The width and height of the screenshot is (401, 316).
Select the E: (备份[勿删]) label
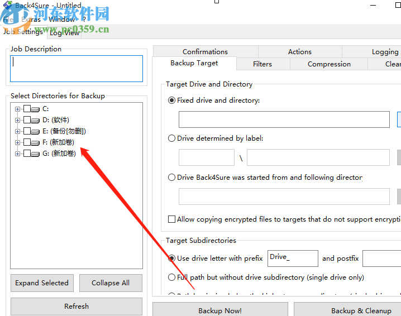point(64,131)
